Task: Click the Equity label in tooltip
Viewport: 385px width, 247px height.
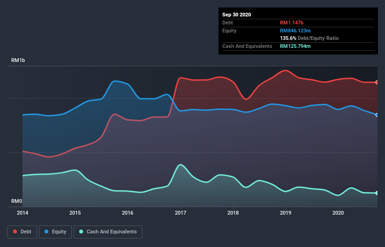Action: [x=229, y=31]
